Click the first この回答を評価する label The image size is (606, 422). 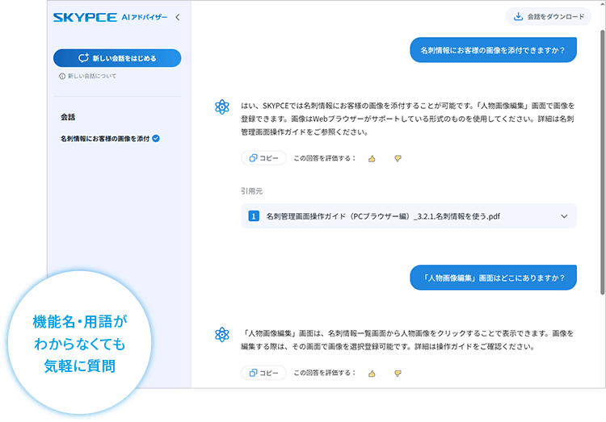tap(324, 158)
